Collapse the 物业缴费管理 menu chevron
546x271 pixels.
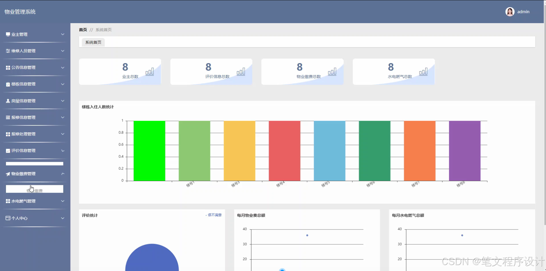tap(63, 174)
